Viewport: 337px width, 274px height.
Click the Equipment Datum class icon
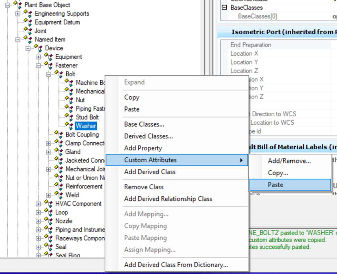tap(28, 22)
